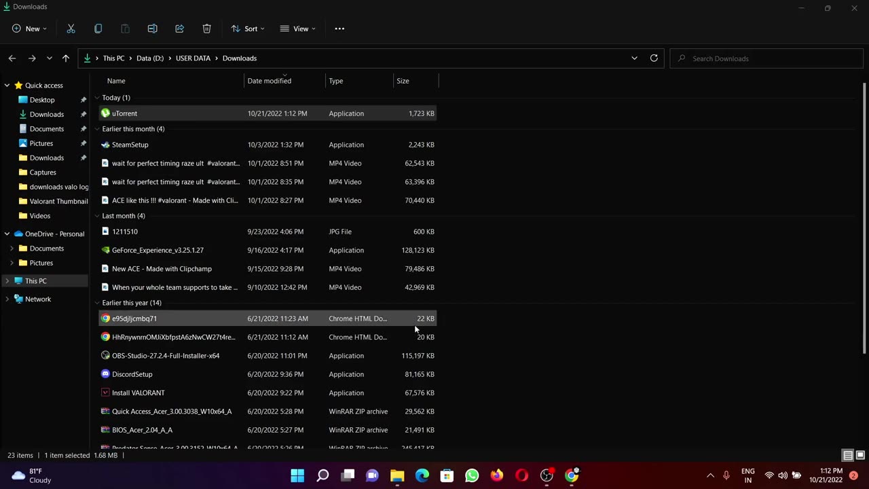
Task: Click in the Search Downloads field
Action: tap(766, 58)
